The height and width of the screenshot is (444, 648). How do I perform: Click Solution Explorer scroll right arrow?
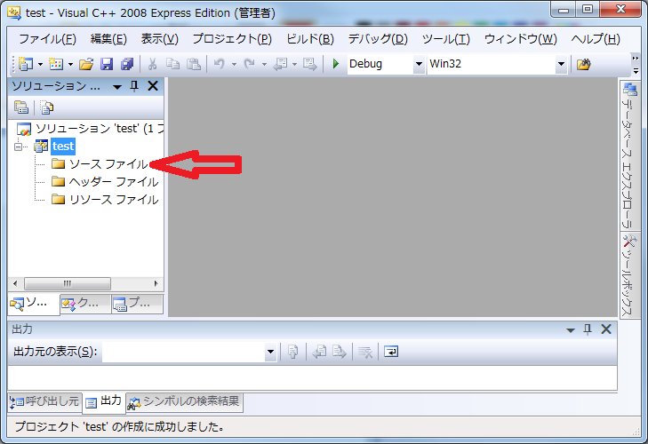pyautogui.click(x=156, y=284)
